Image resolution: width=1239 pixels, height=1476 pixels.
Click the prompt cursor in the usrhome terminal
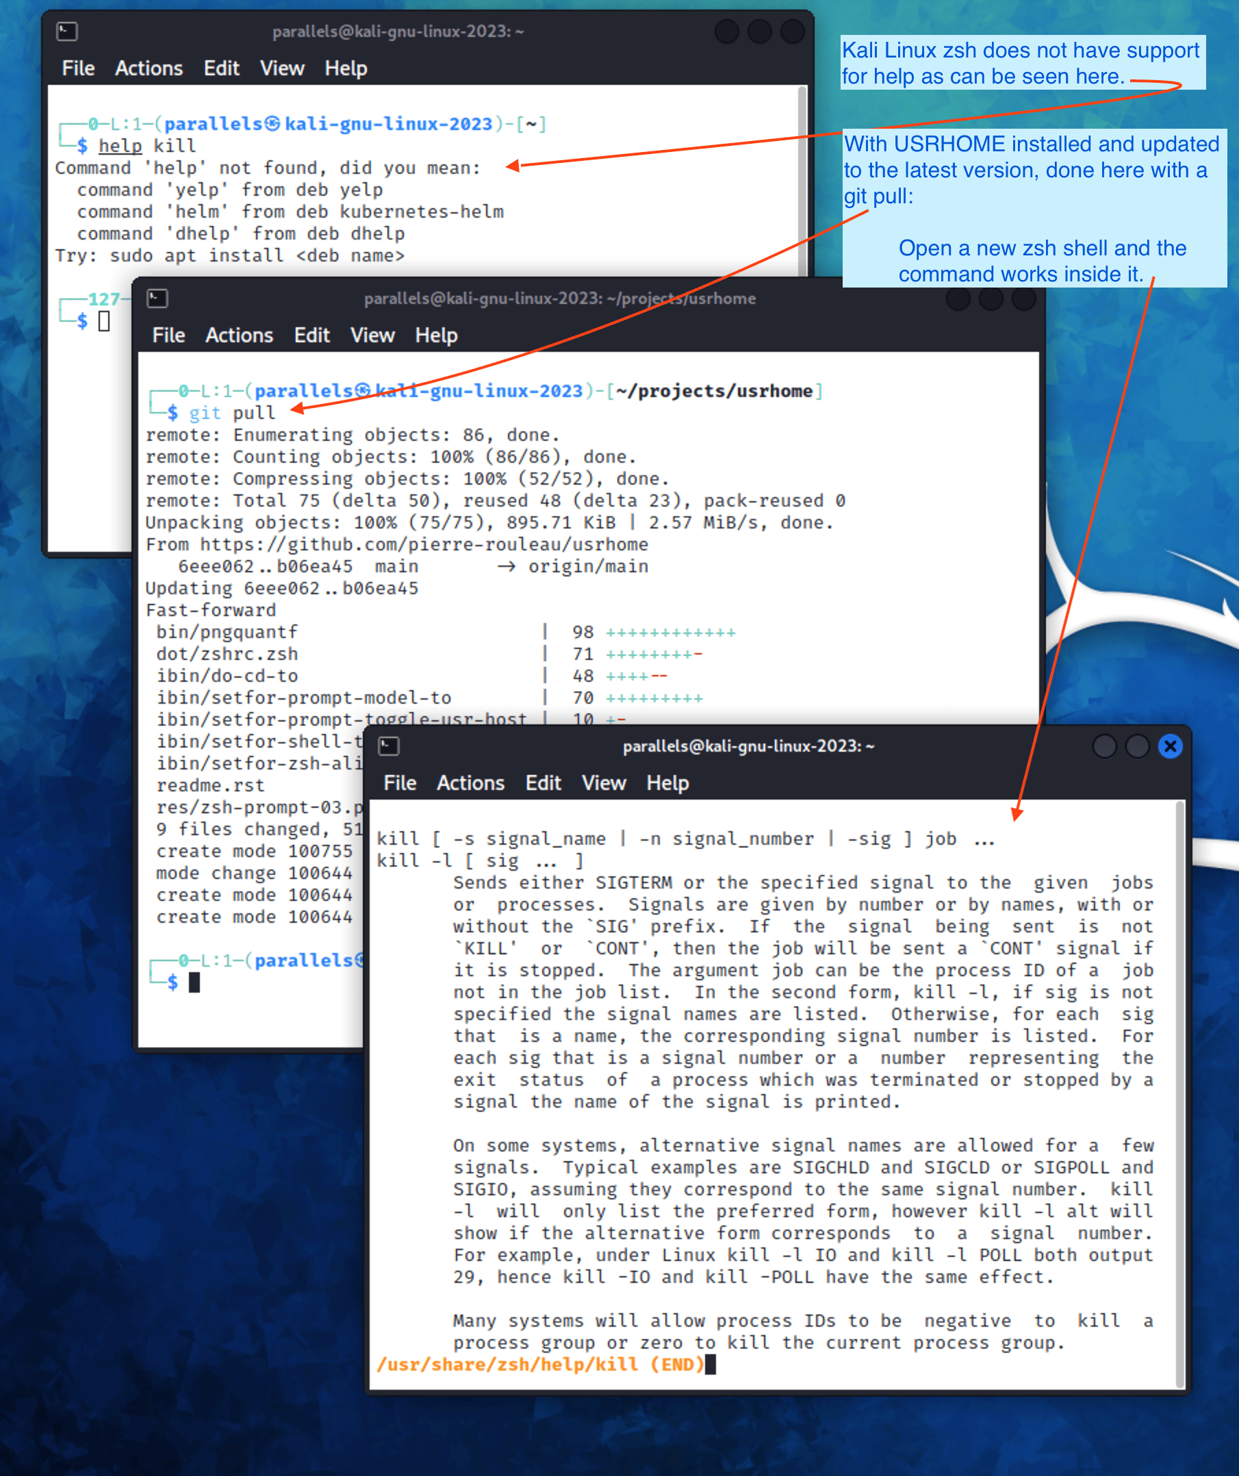tap(194, 982)
